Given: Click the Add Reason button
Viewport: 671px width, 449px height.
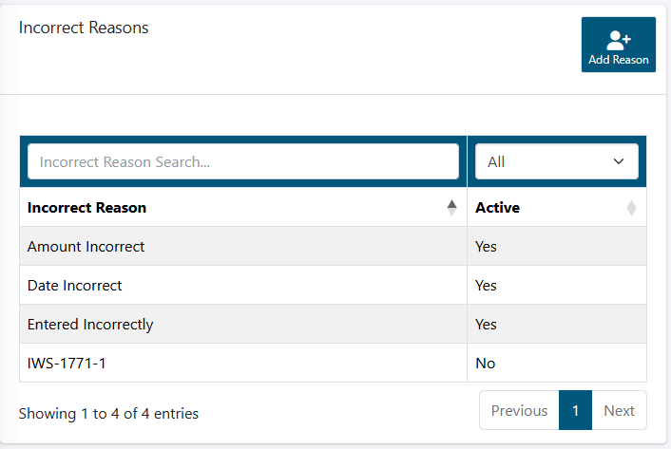Looking at the screenshot, I should tap(619, 45).
